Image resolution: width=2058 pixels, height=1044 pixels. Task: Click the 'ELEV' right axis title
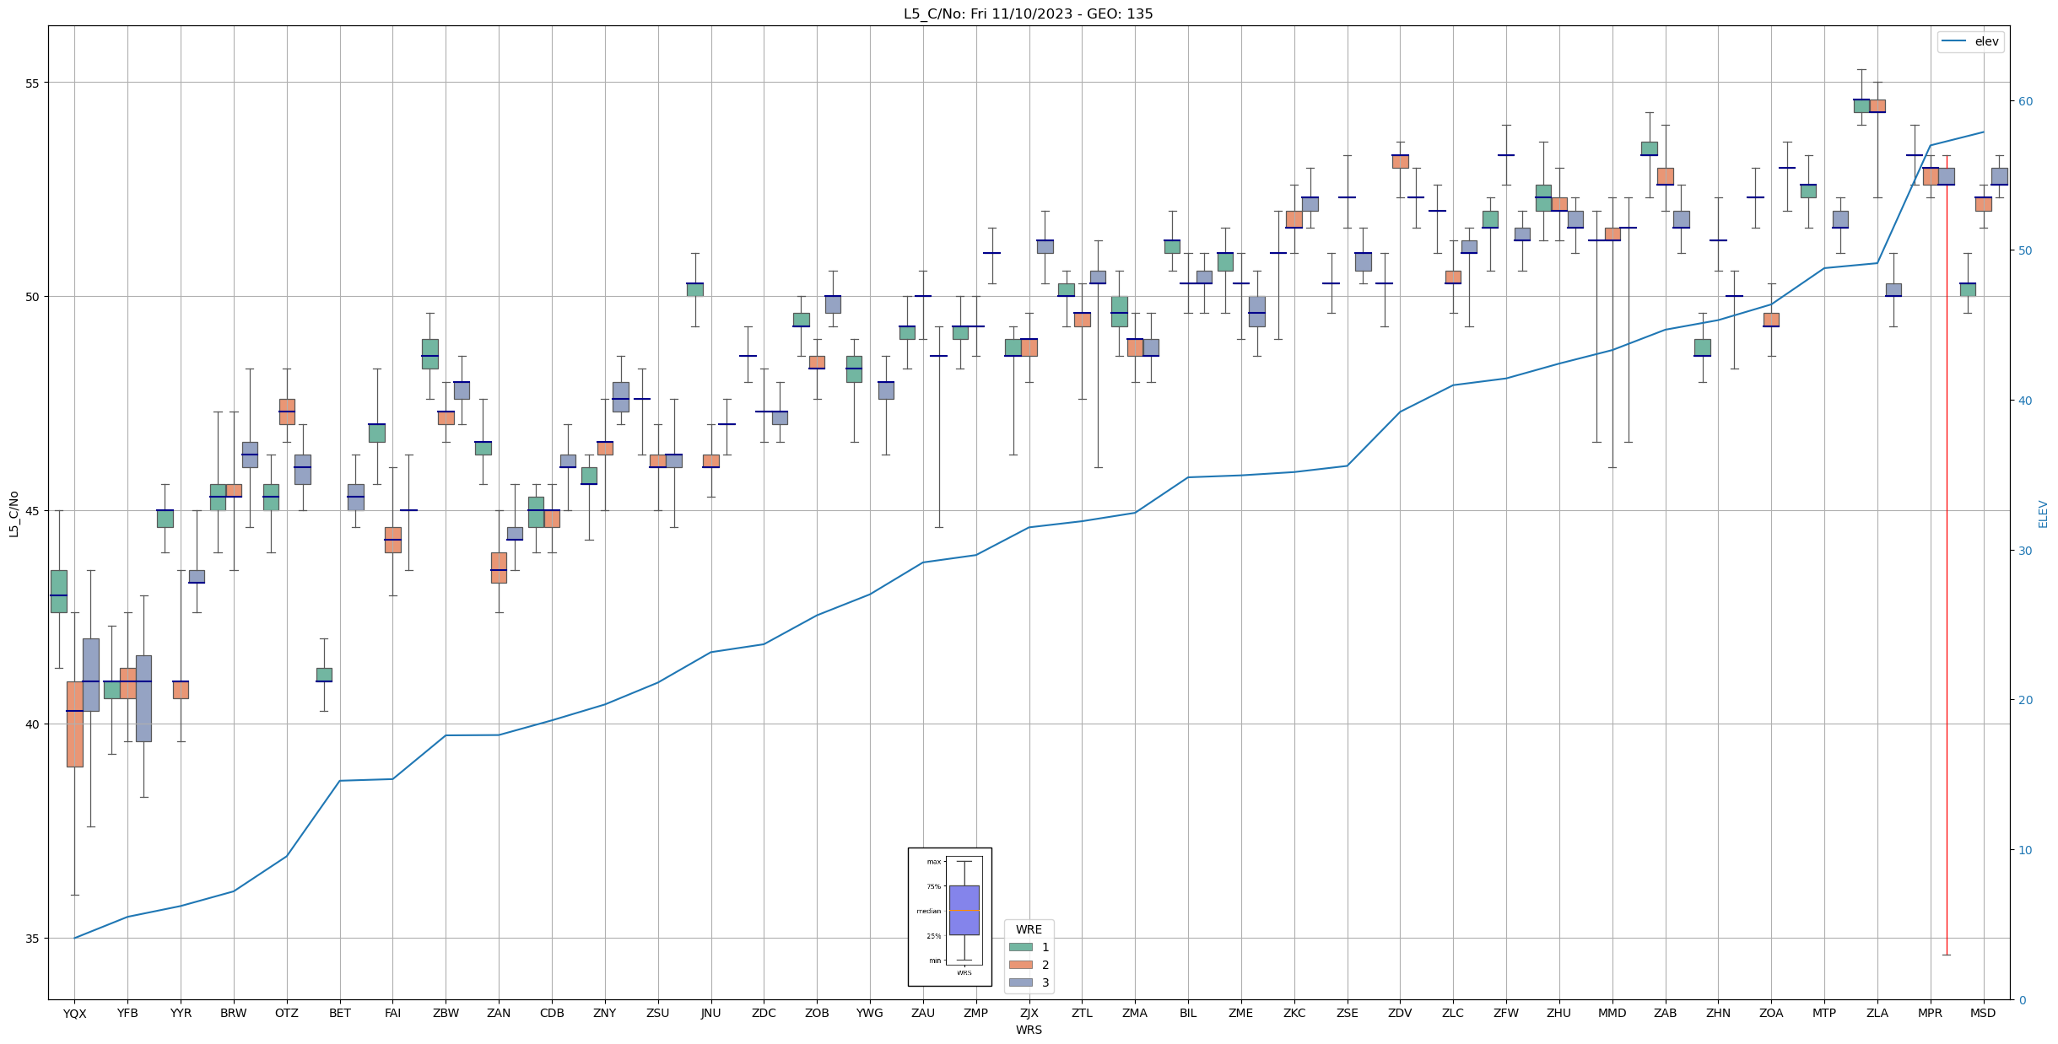pos(2044,514)
